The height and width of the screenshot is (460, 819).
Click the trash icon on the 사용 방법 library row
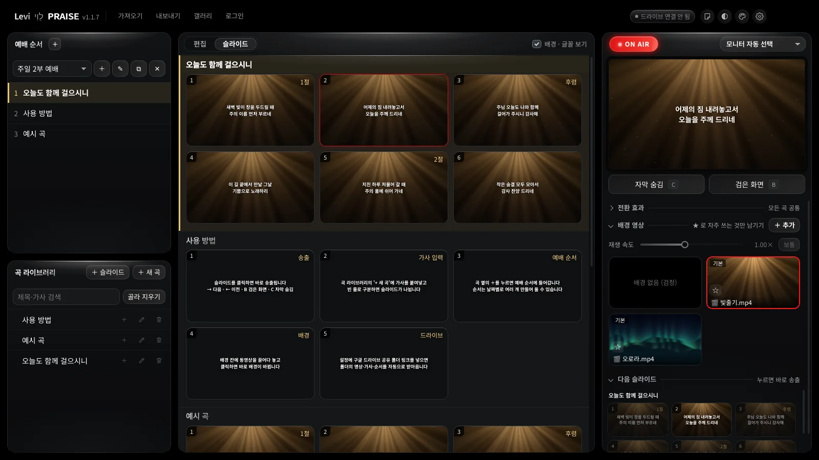point(159,320)
